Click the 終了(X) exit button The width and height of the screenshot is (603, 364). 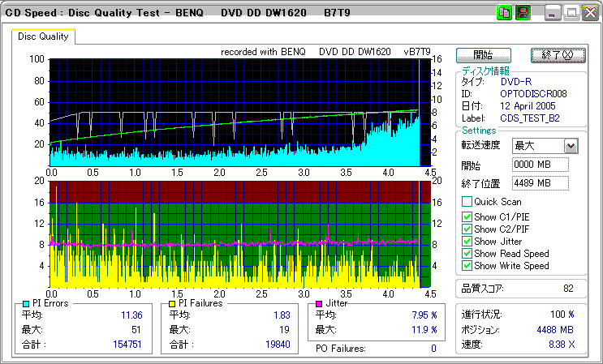558,55
